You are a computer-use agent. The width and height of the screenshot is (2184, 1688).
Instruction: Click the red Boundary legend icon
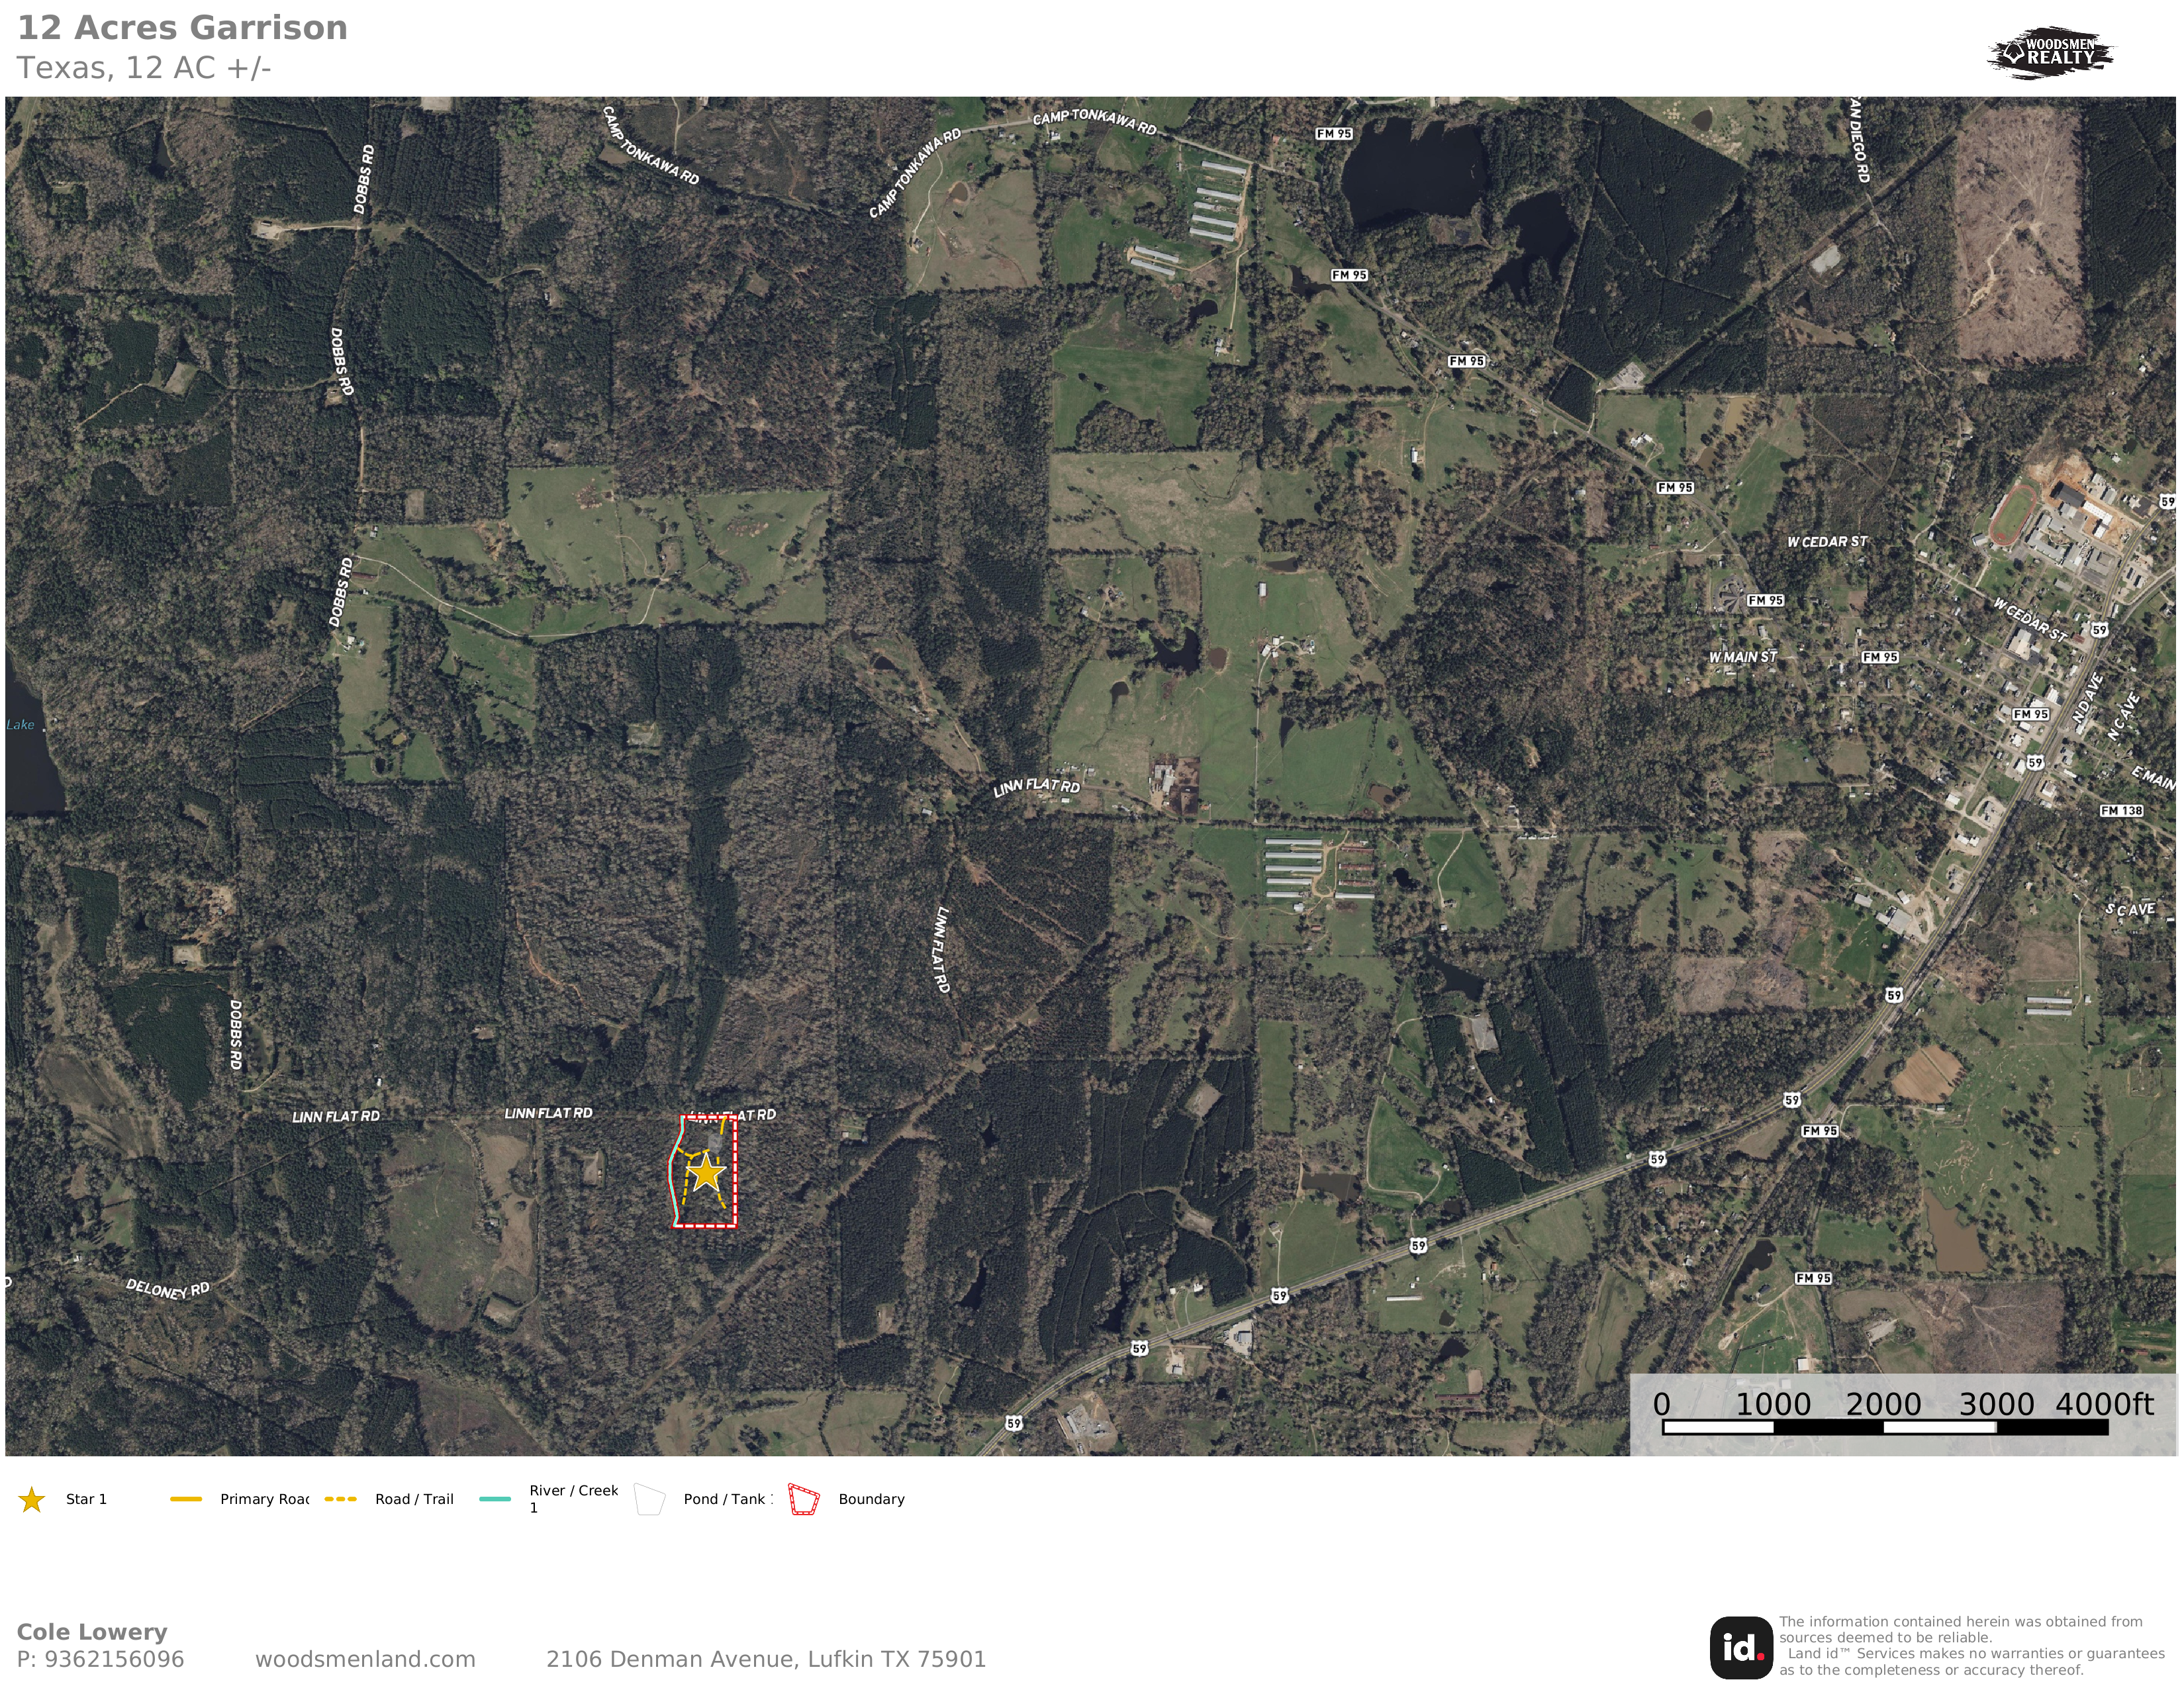coord(804,1499)
